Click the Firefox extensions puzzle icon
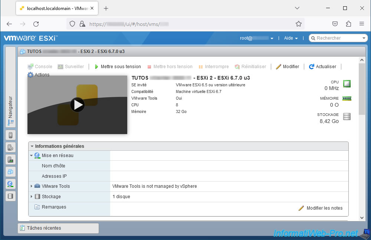This screenshot has width=371, height=240. [348, 24]
